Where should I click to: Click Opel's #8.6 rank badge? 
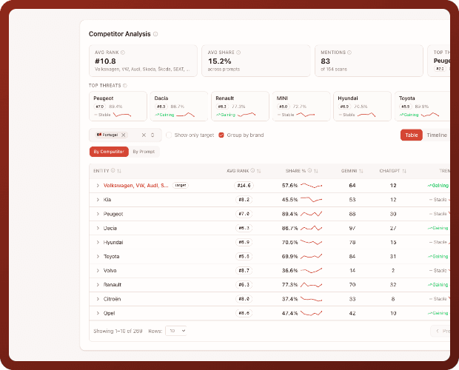244,313
